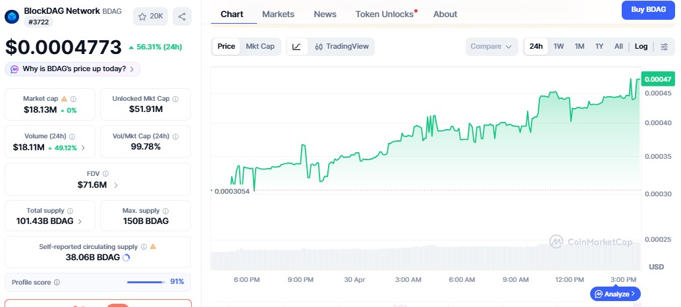
Task: Select the 1W time range
Action: point(558,47)
